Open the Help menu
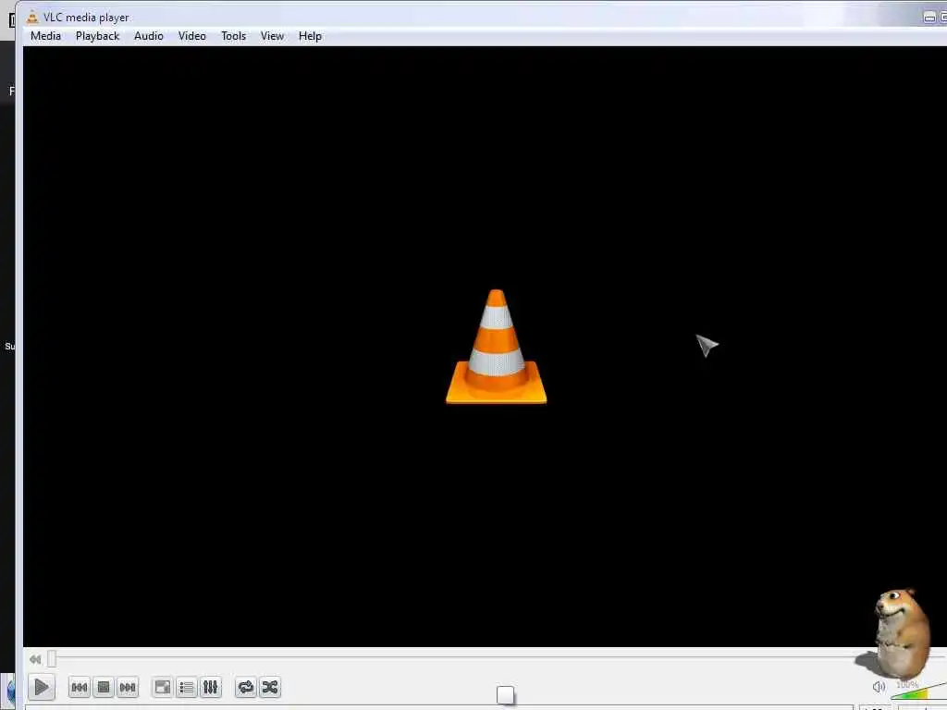Viewport: 947px width, 710px height. click(310, 36)
